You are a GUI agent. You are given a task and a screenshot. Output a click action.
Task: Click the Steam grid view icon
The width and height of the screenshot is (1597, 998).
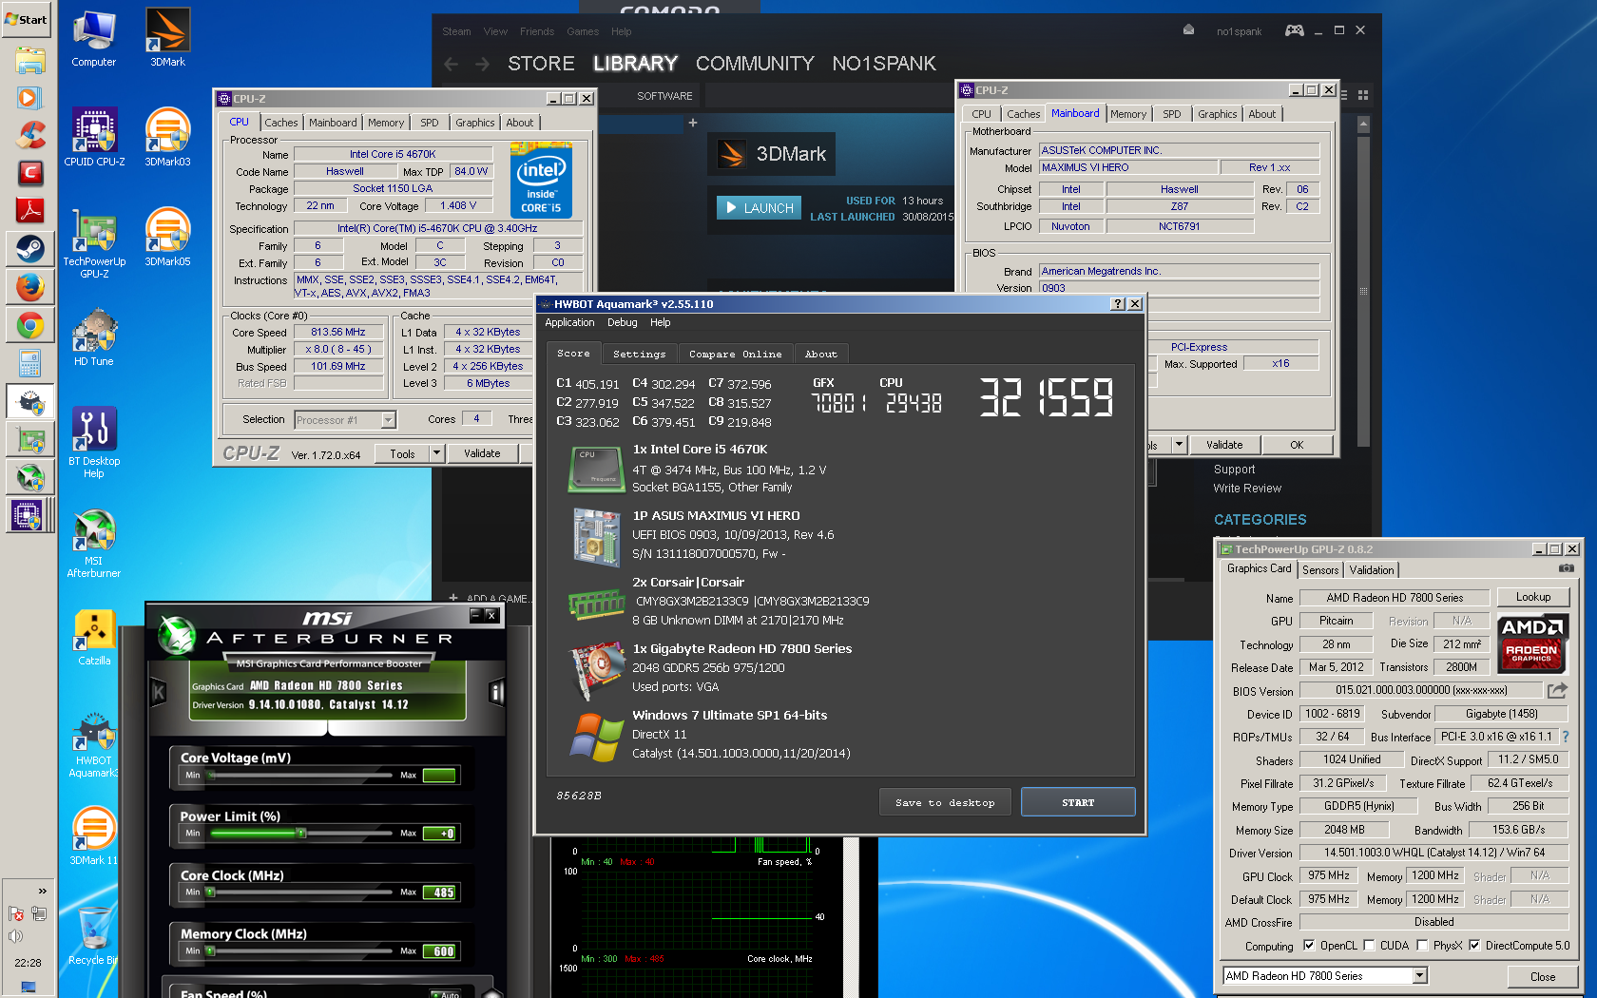[x=1362, y=95]
